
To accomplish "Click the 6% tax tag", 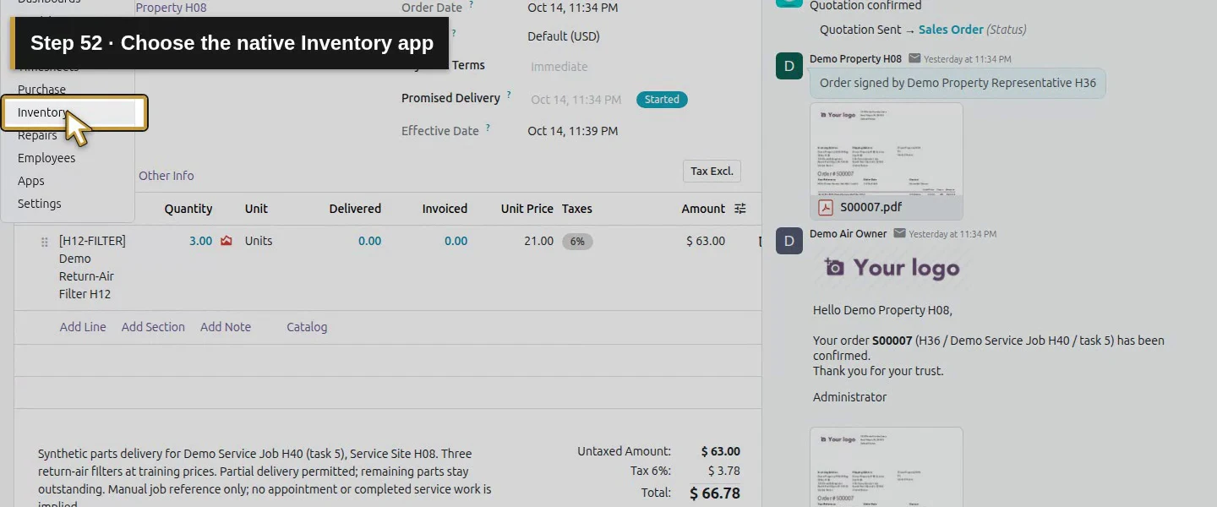I will click(x=577, y=242).
